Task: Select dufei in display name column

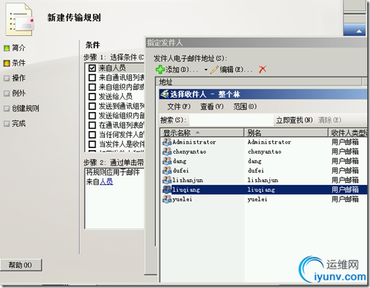Action: [x=181, y=170]
